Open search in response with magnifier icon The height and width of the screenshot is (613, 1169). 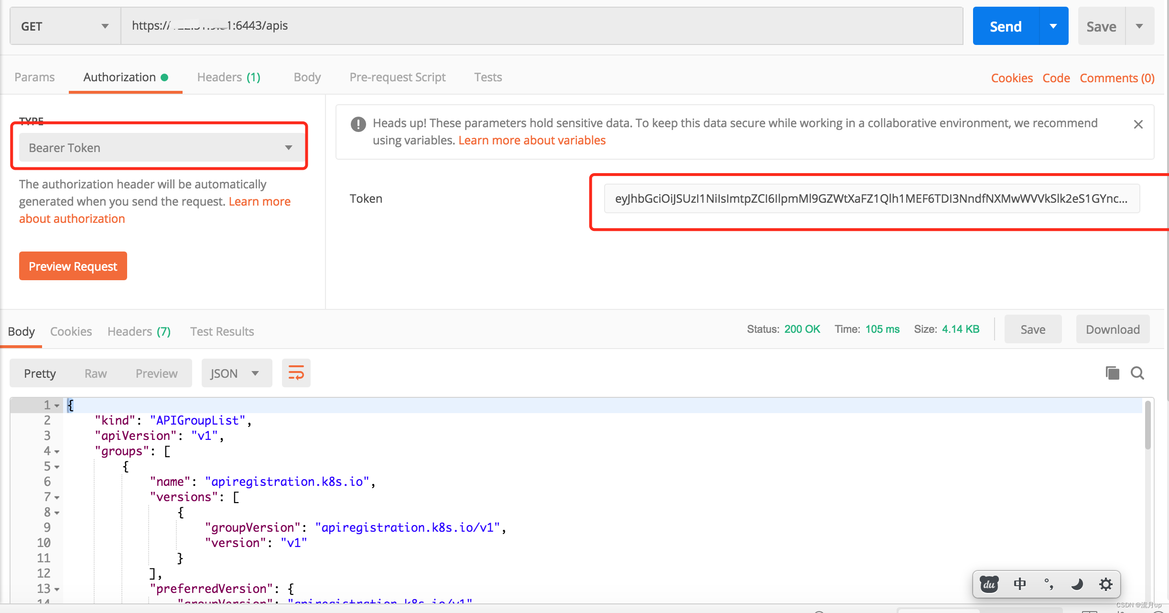tap(1137, 373)
